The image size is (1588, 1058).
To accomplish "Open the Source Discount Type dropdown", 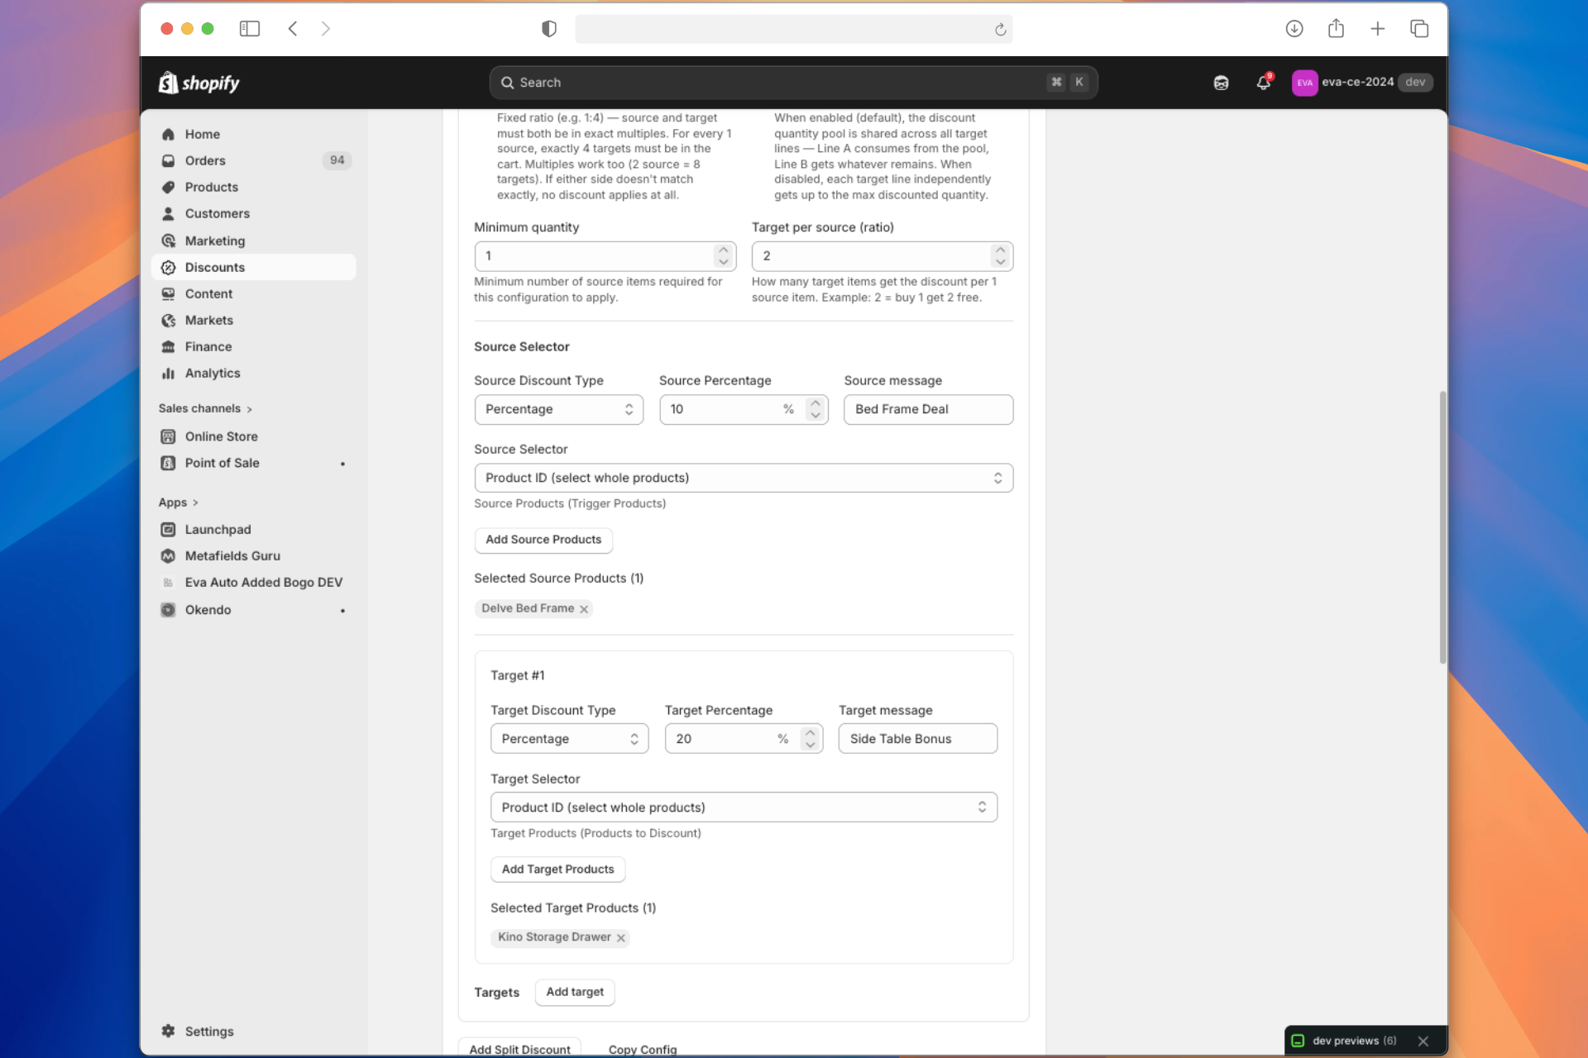I will pyautogui.click(x=558, y=409).
